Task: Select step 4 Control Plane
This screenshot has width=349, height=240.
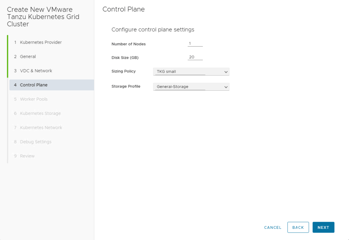Action: tap(52, 85)
